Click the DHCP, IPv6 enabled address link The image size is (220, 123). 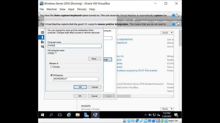click(137, 71)
